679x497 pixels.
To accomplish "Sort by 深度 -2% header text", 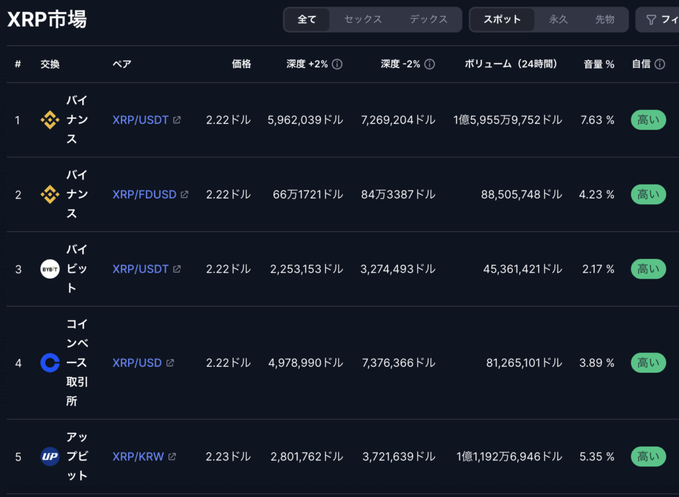I will pos(400,64).
